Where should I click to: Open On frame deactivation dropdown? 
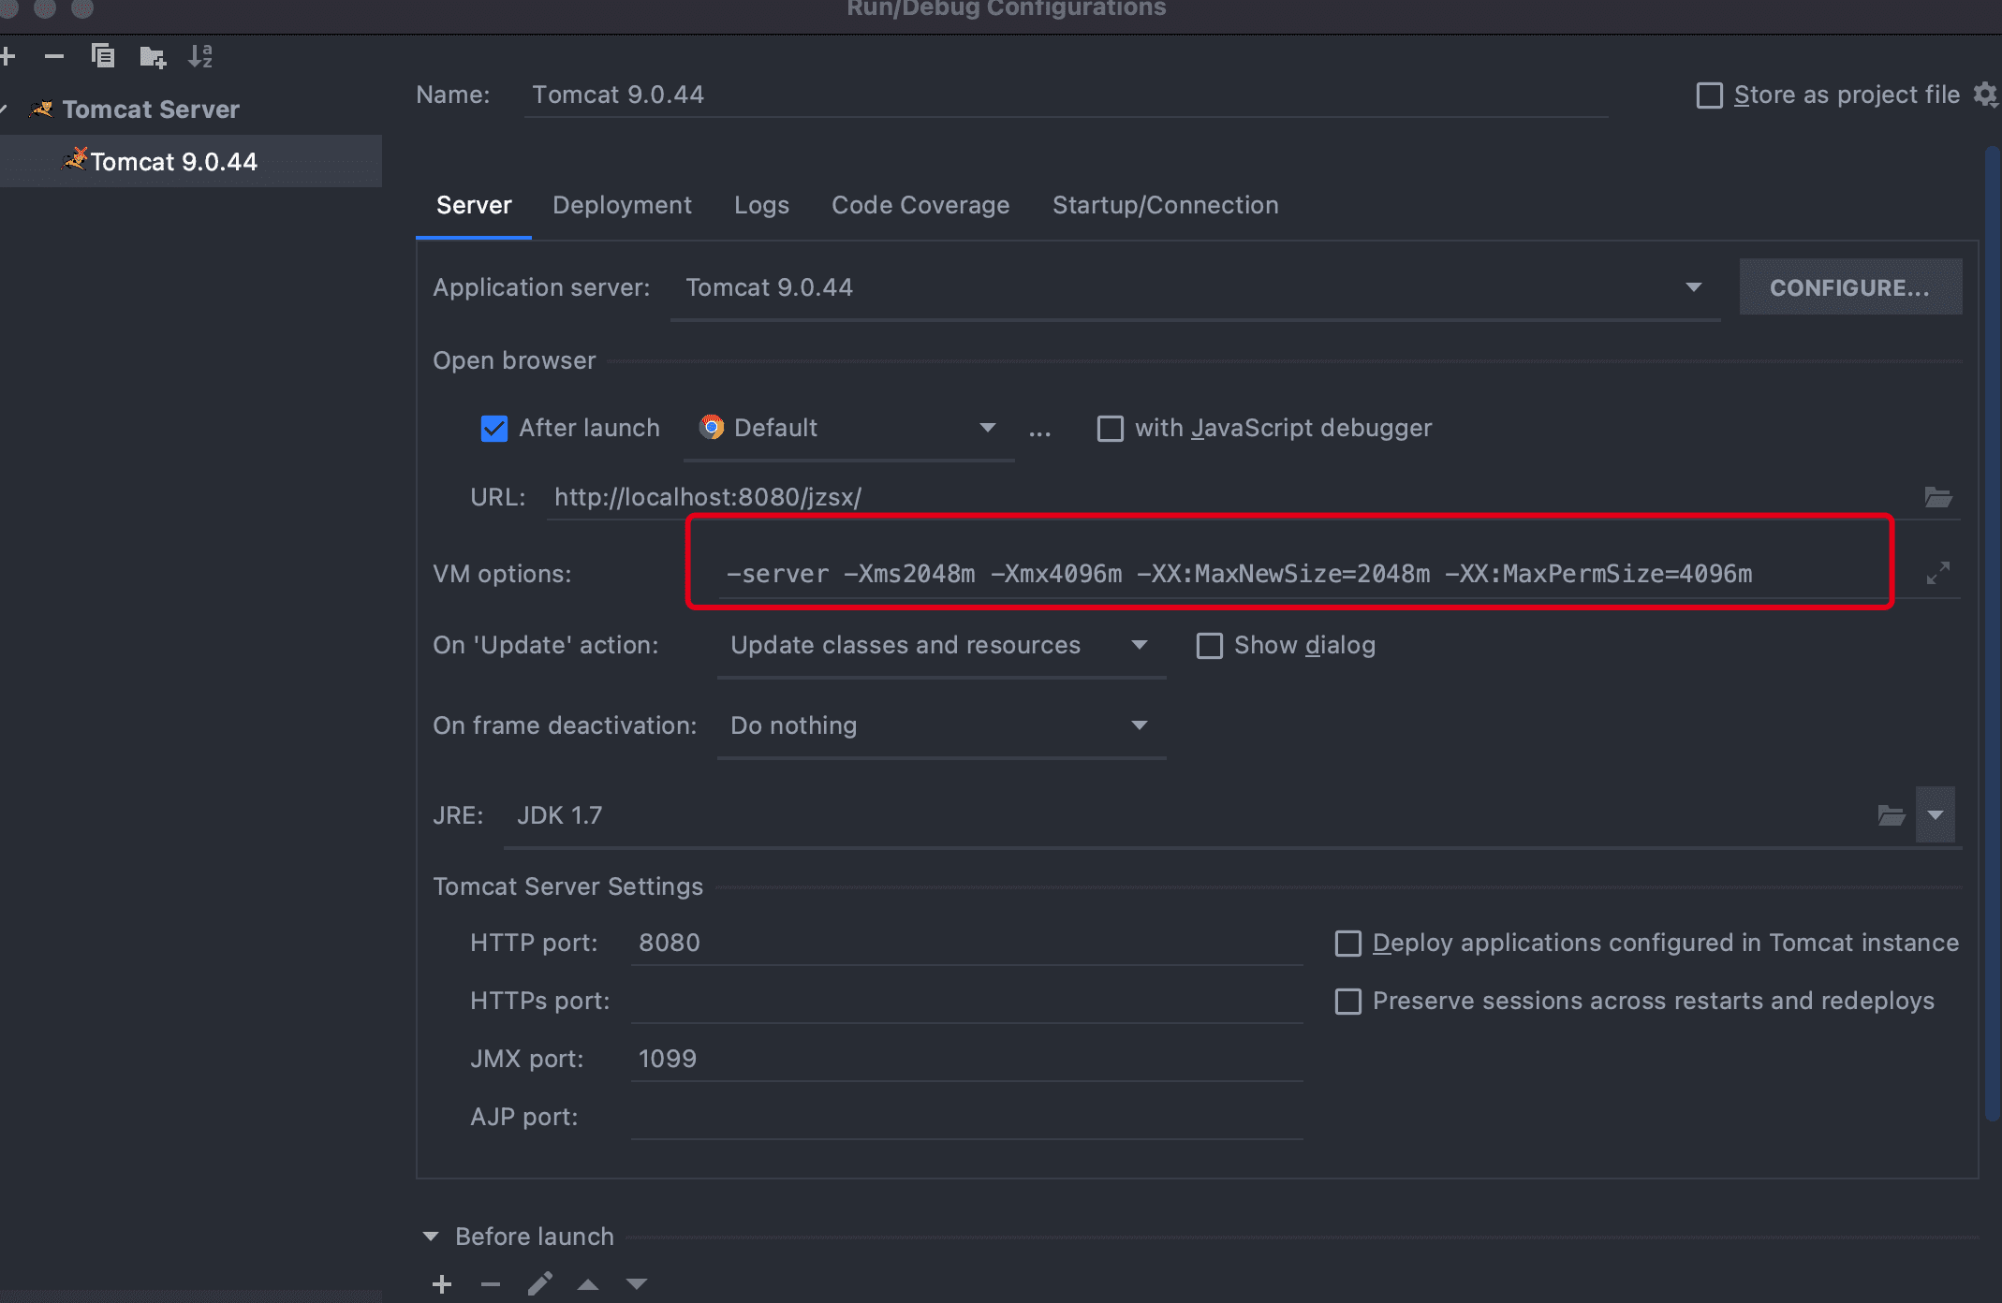tap(1139, 725)
